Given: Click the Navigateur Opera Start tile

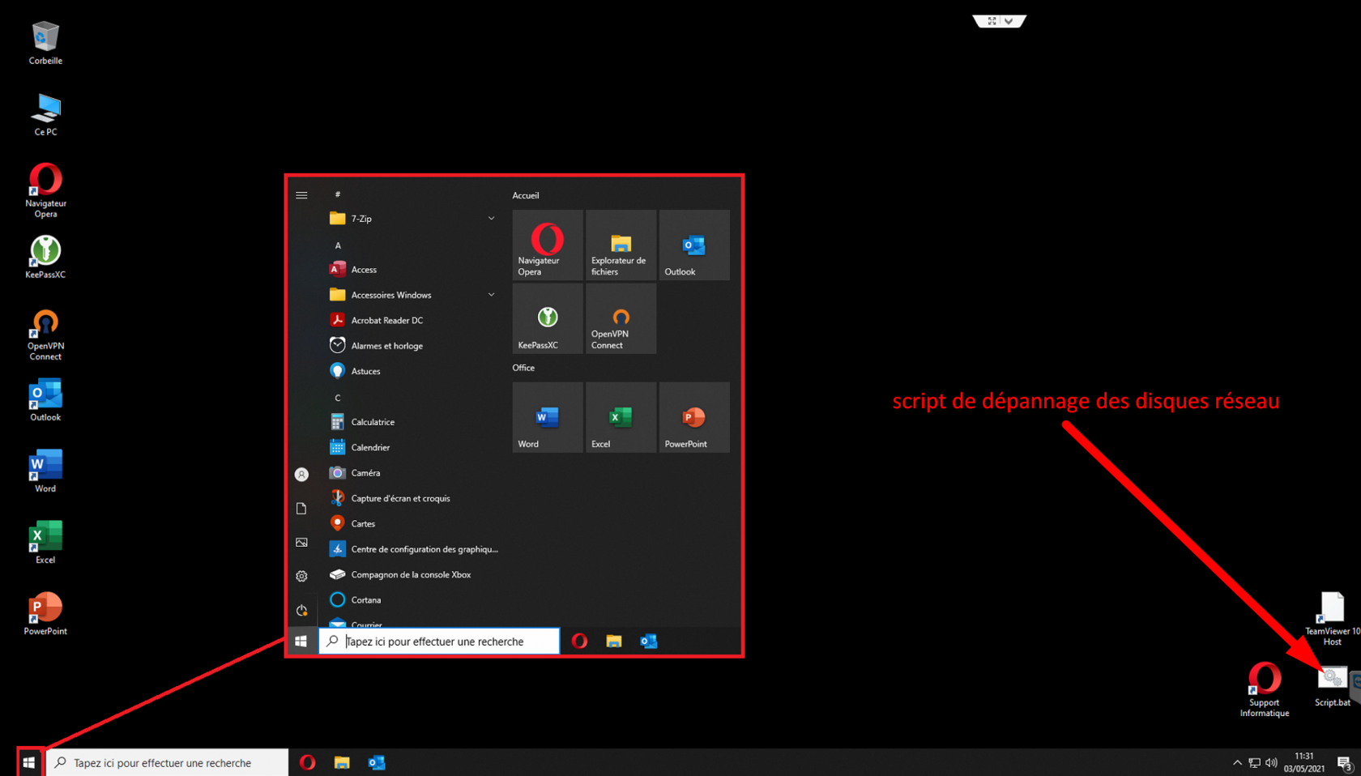Looking at the screenshot, I should click(x=548, y=245).
